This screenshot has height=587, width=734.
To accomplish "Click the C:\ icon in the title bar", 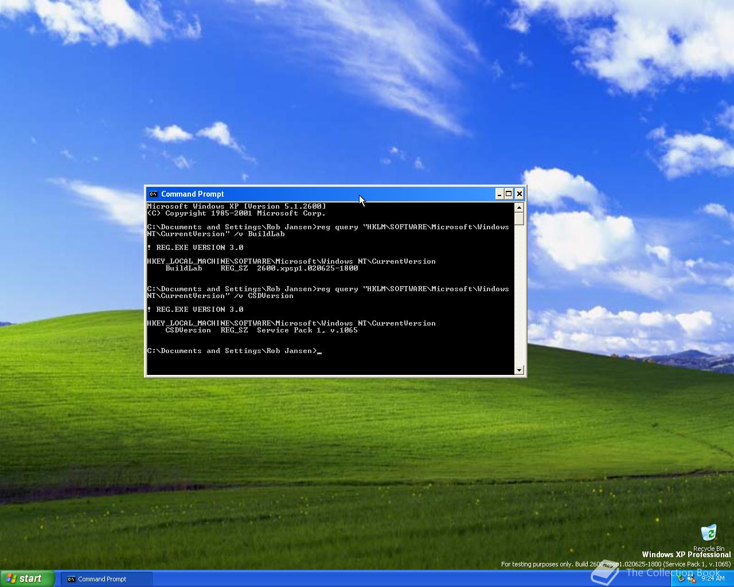I will click(153, 194).
